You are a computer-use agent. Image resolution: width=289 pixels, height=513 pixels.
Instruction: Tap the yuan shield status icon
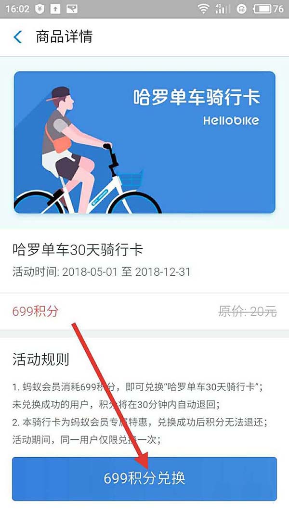pyautogui.click(x=39, y=9)
